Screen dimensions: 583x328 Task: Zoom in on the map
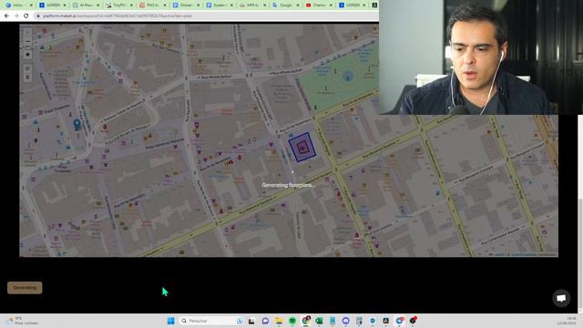(27, 33)
